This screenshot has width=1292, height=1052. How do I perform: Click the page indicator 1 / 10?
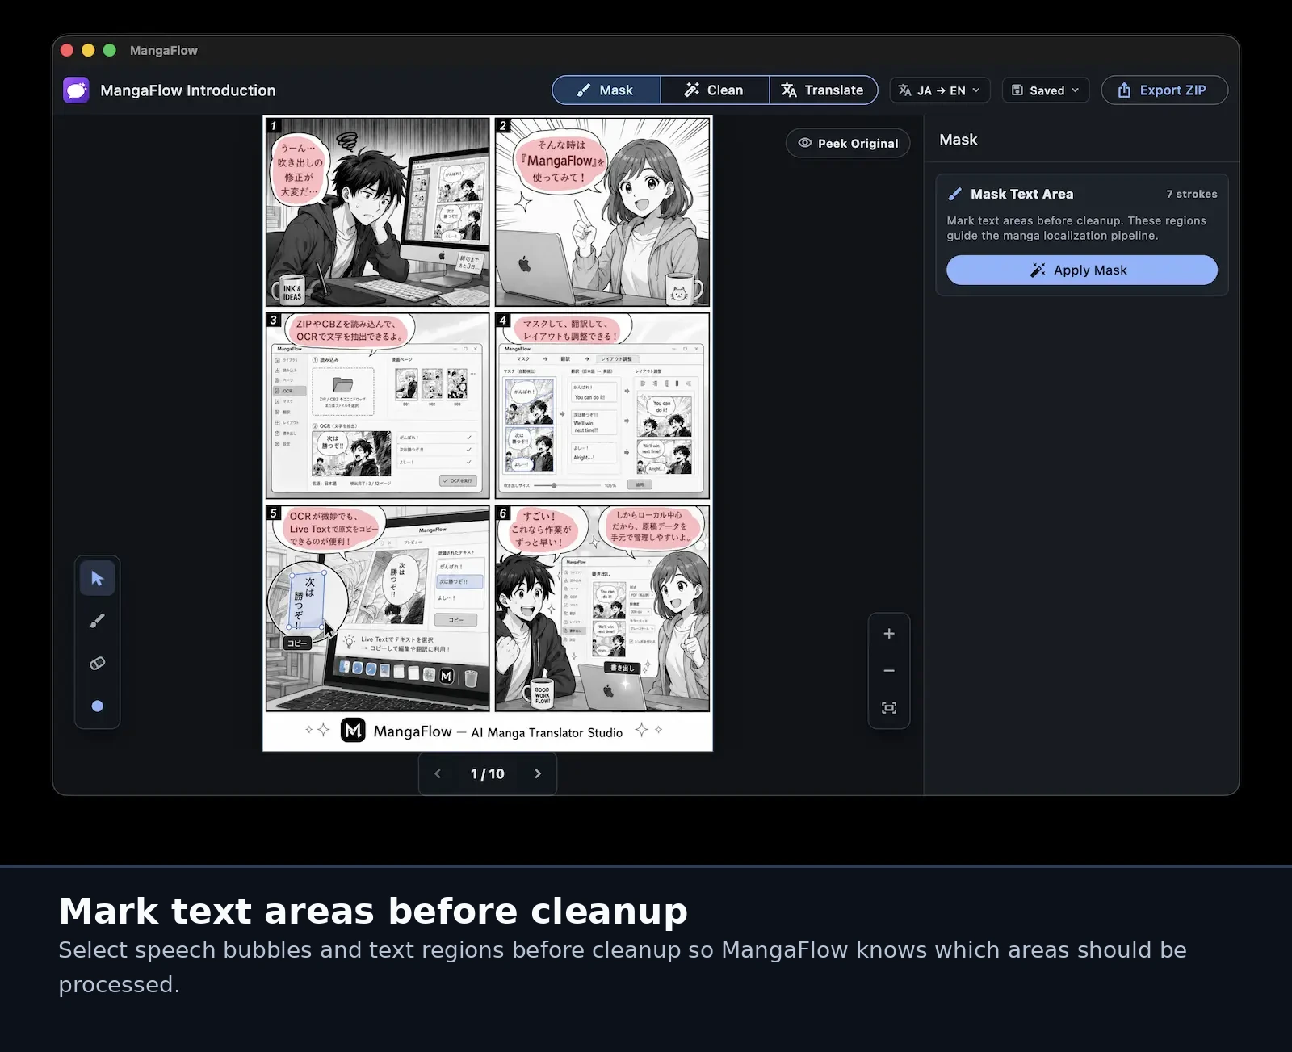[488, 773]
